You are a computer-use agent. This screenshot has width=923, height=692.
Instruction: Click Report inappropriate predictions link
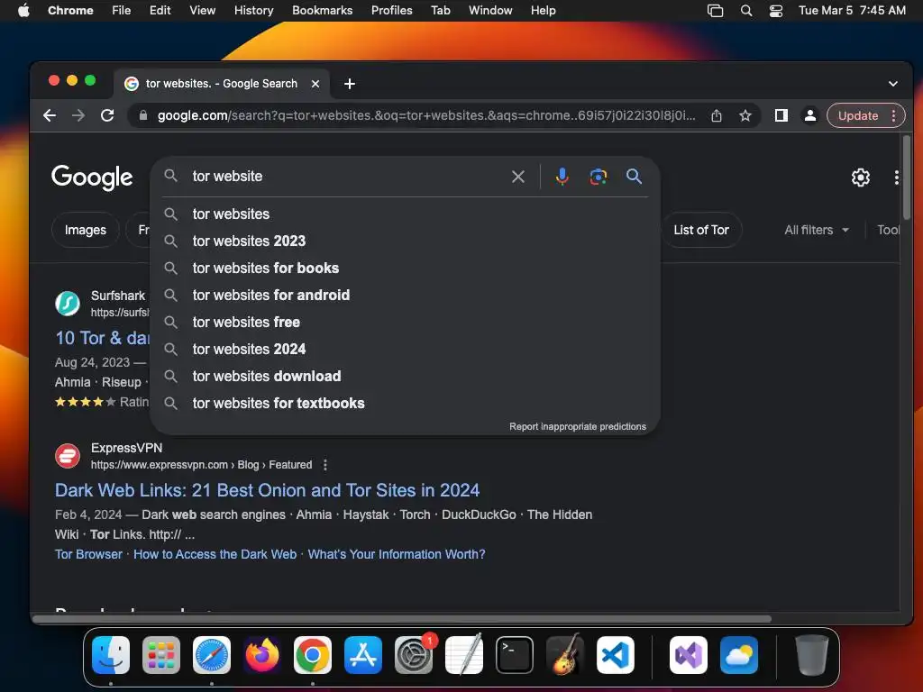578,426
